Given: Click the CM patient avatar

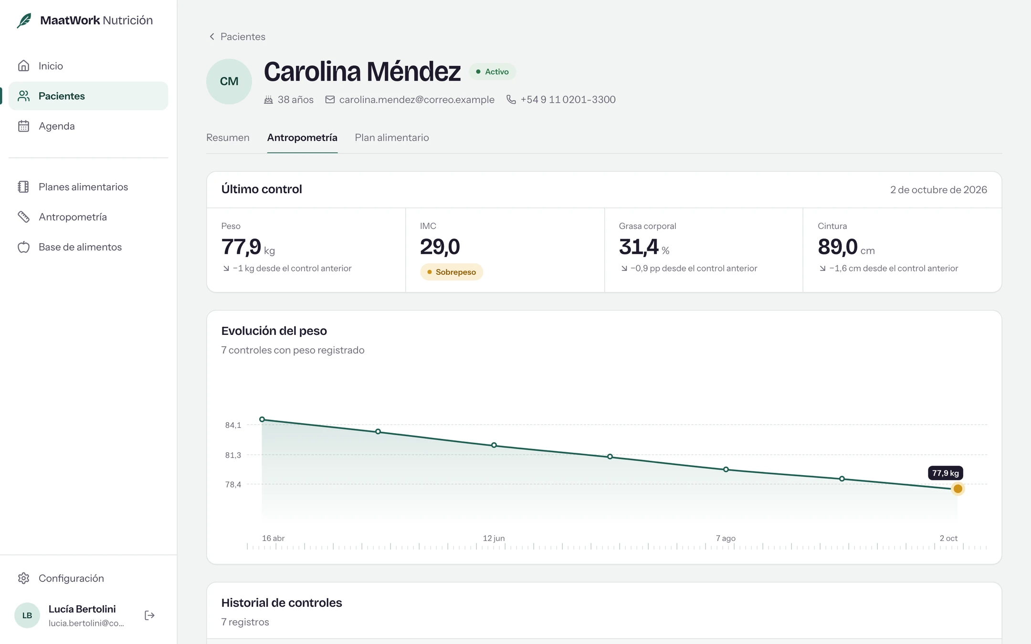Looking at the screenshot, I should (x=229, y=82).
